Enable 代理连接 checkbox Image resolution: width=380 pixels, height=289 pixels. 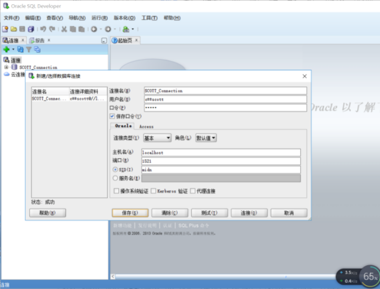click(x=192, y=191)
